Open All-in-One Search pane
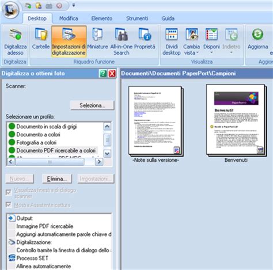 point(122,41)
